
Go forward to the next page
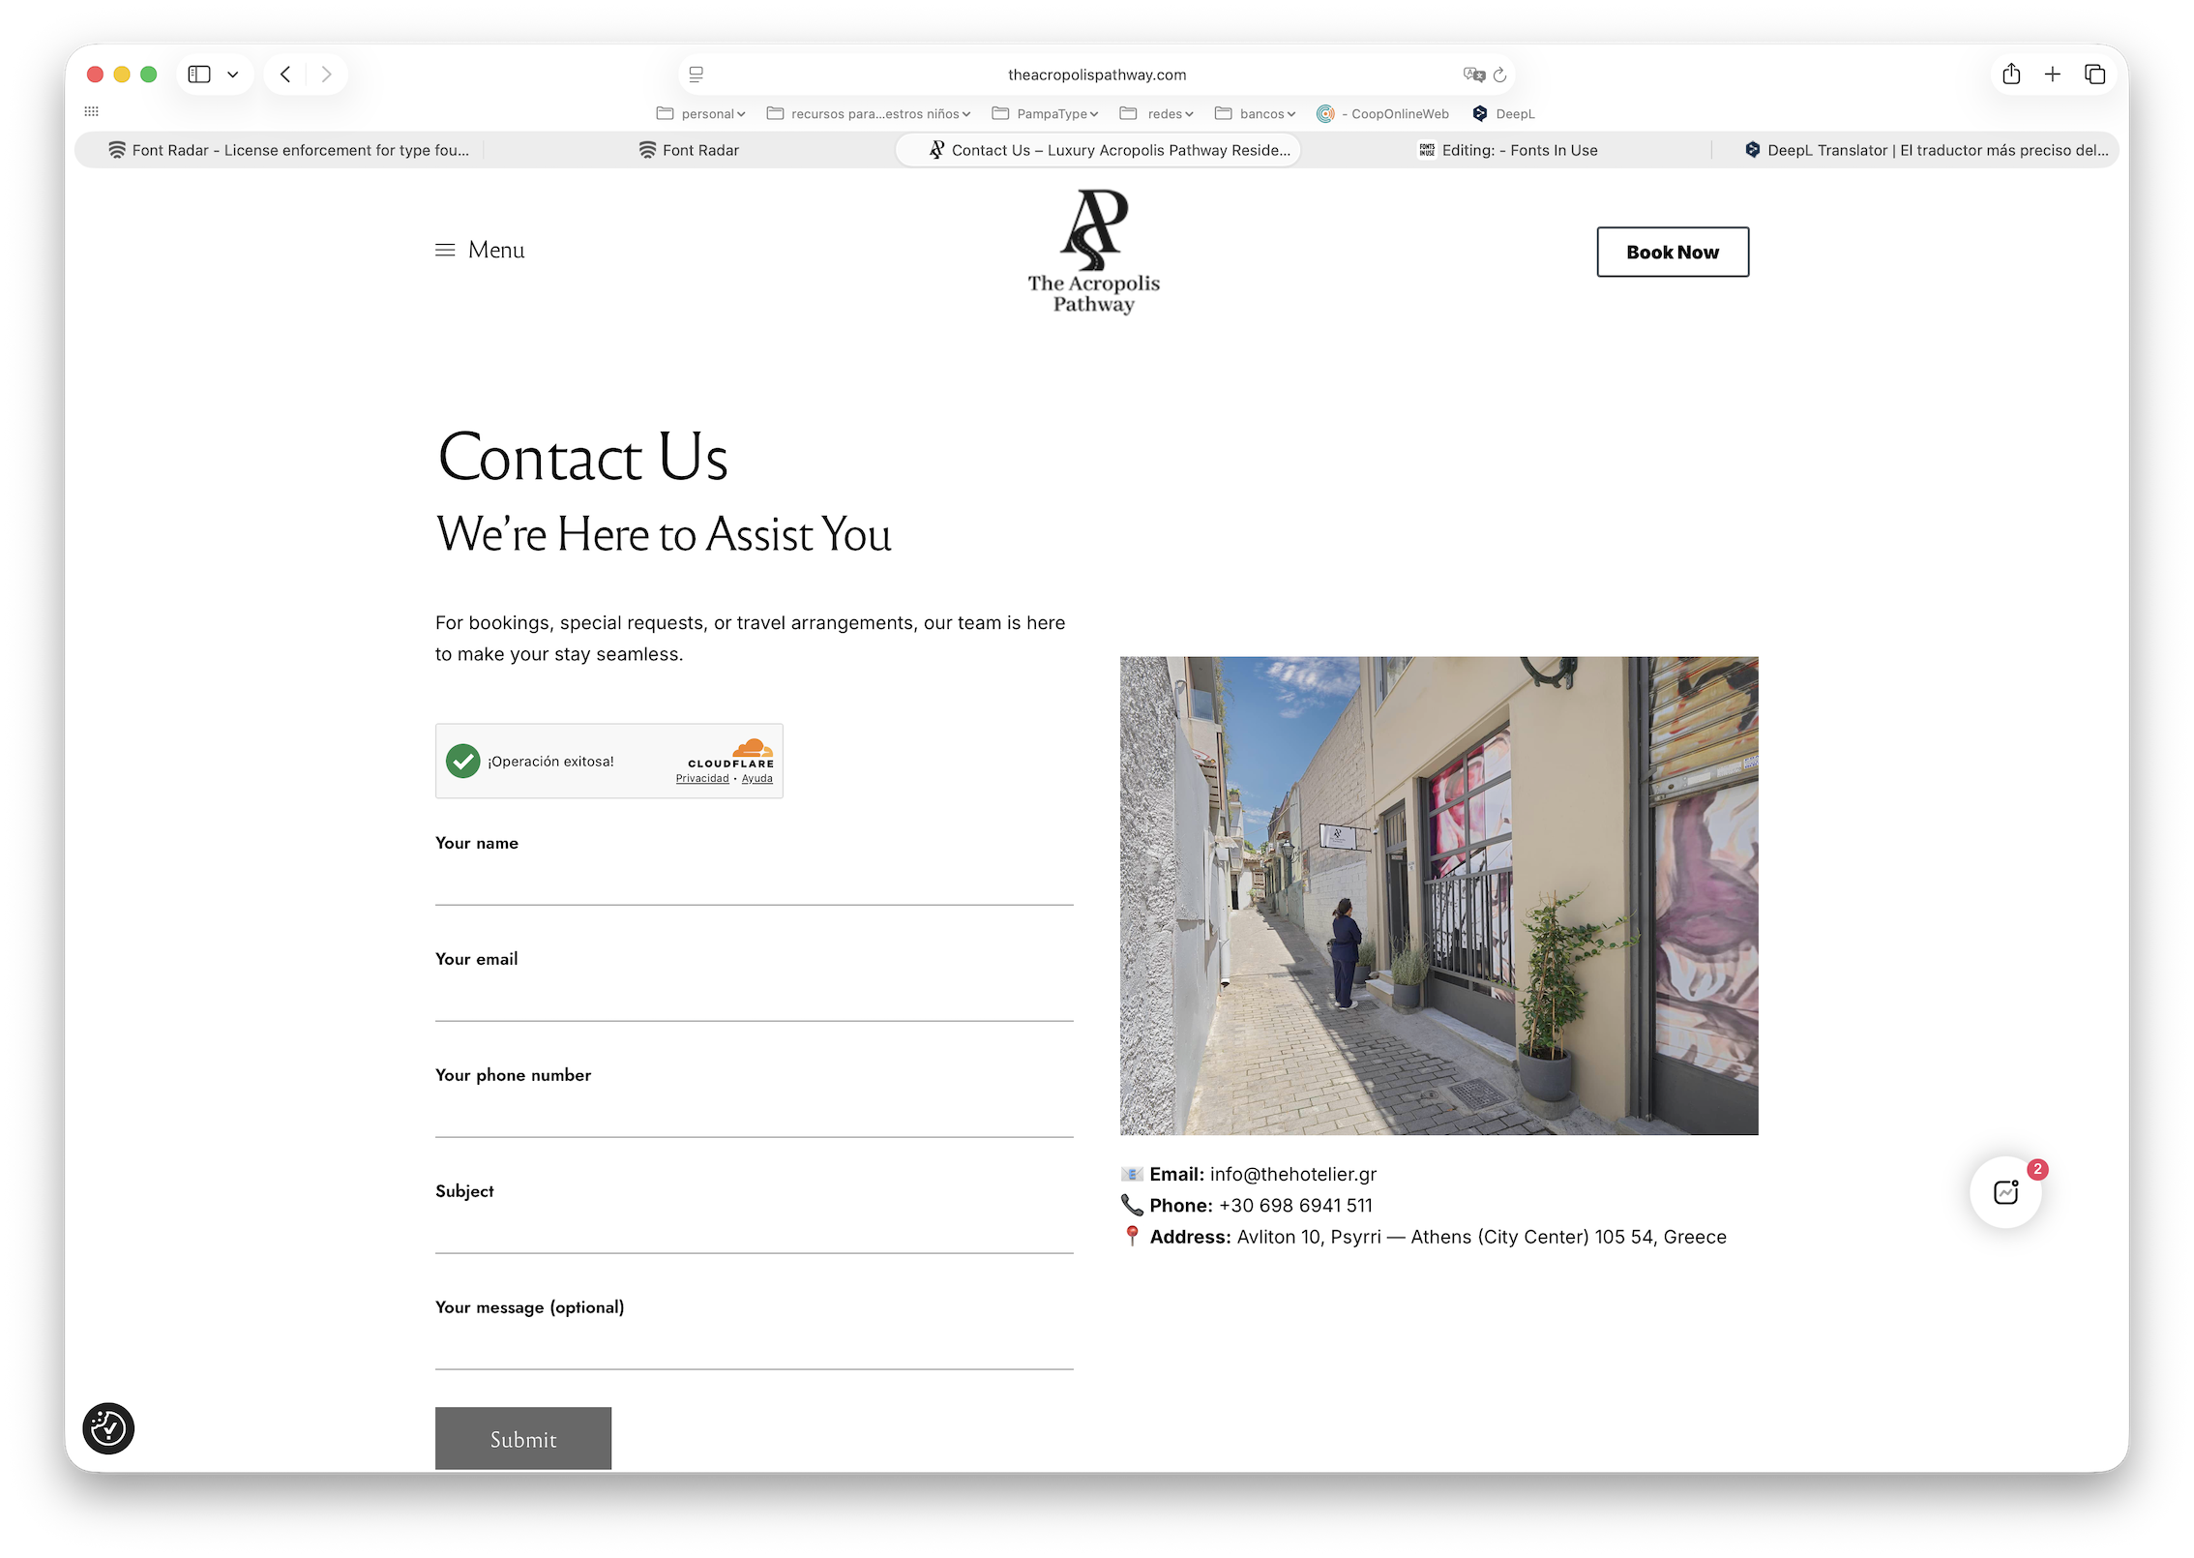pos(327,75)
